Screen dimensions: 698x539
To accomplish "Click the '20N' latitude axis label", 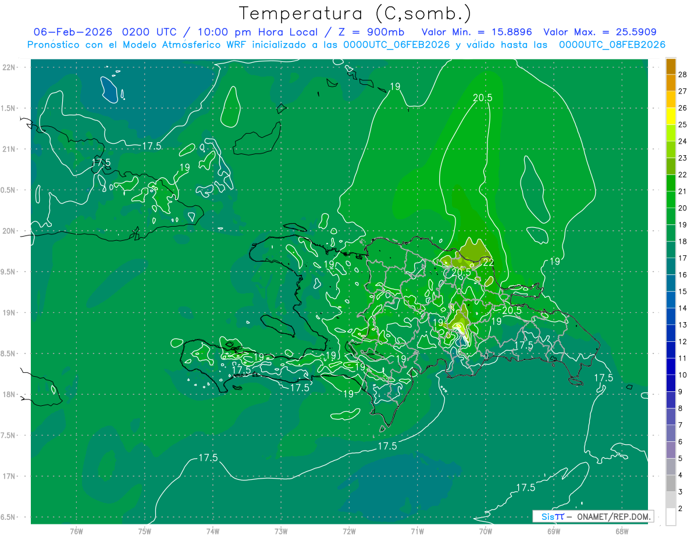I will click(x=9, y=231).
